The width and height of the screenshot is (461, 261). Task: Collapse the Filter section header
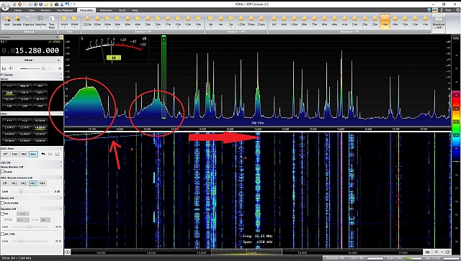pyautogui.click(x=61, y=114)
